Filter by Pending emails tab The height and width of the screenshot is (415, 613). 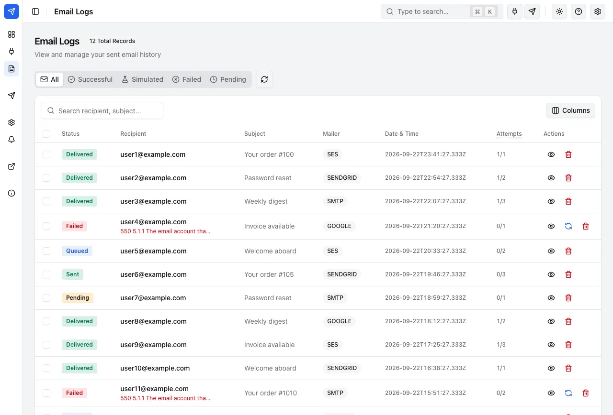[x=228, y=79]
